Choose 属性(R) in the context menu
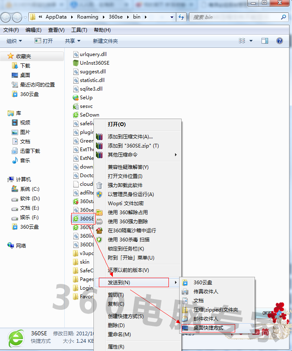292x351 pixels. coord(116,347)
